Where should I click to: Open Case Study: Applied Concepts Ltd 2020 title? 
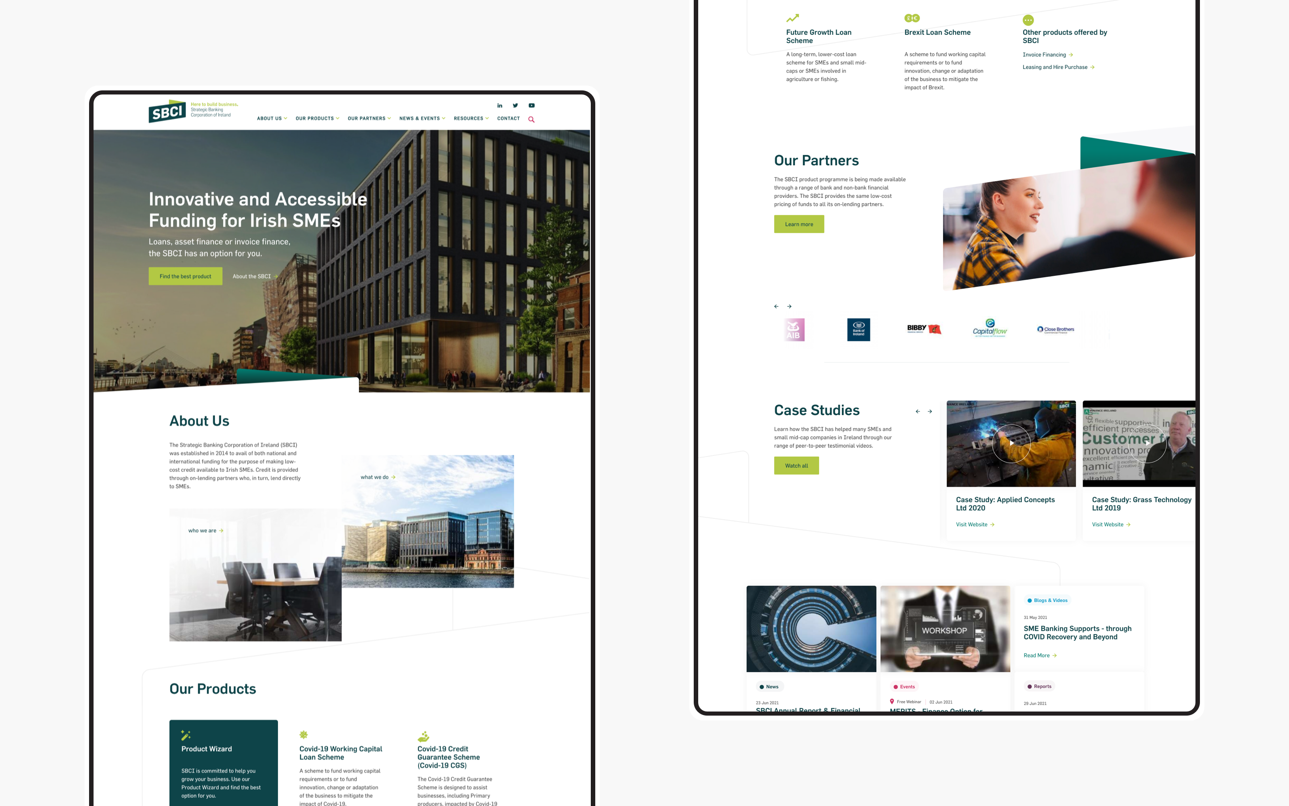1005,504
